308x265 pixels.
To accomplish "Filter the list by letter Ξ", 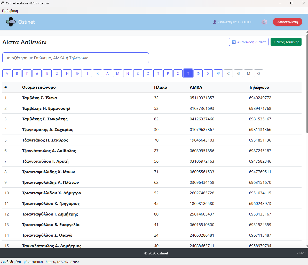I will coord(138,73).
